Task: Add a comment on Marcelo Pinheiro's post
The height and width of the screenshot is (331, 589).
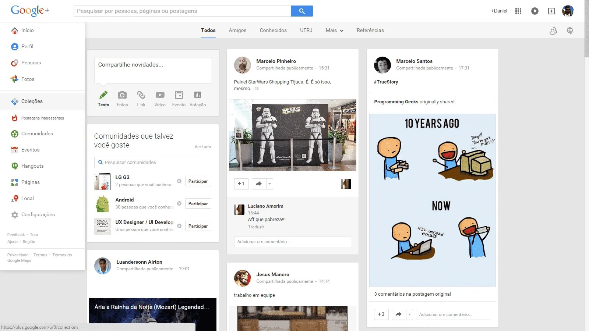Action: [293, 242]
